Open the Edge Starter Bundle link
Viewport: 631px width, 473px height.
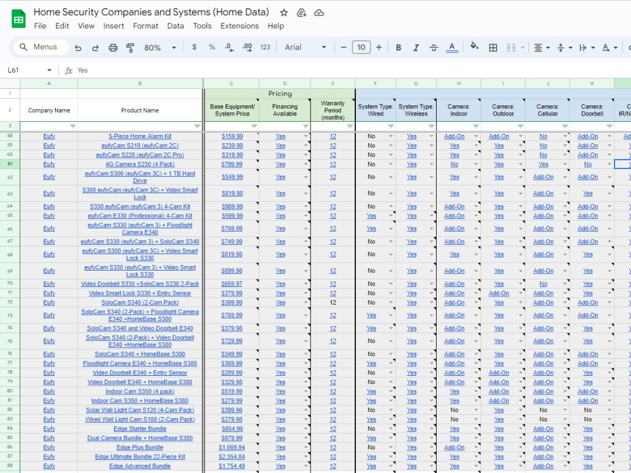click(x=140, y=429)
